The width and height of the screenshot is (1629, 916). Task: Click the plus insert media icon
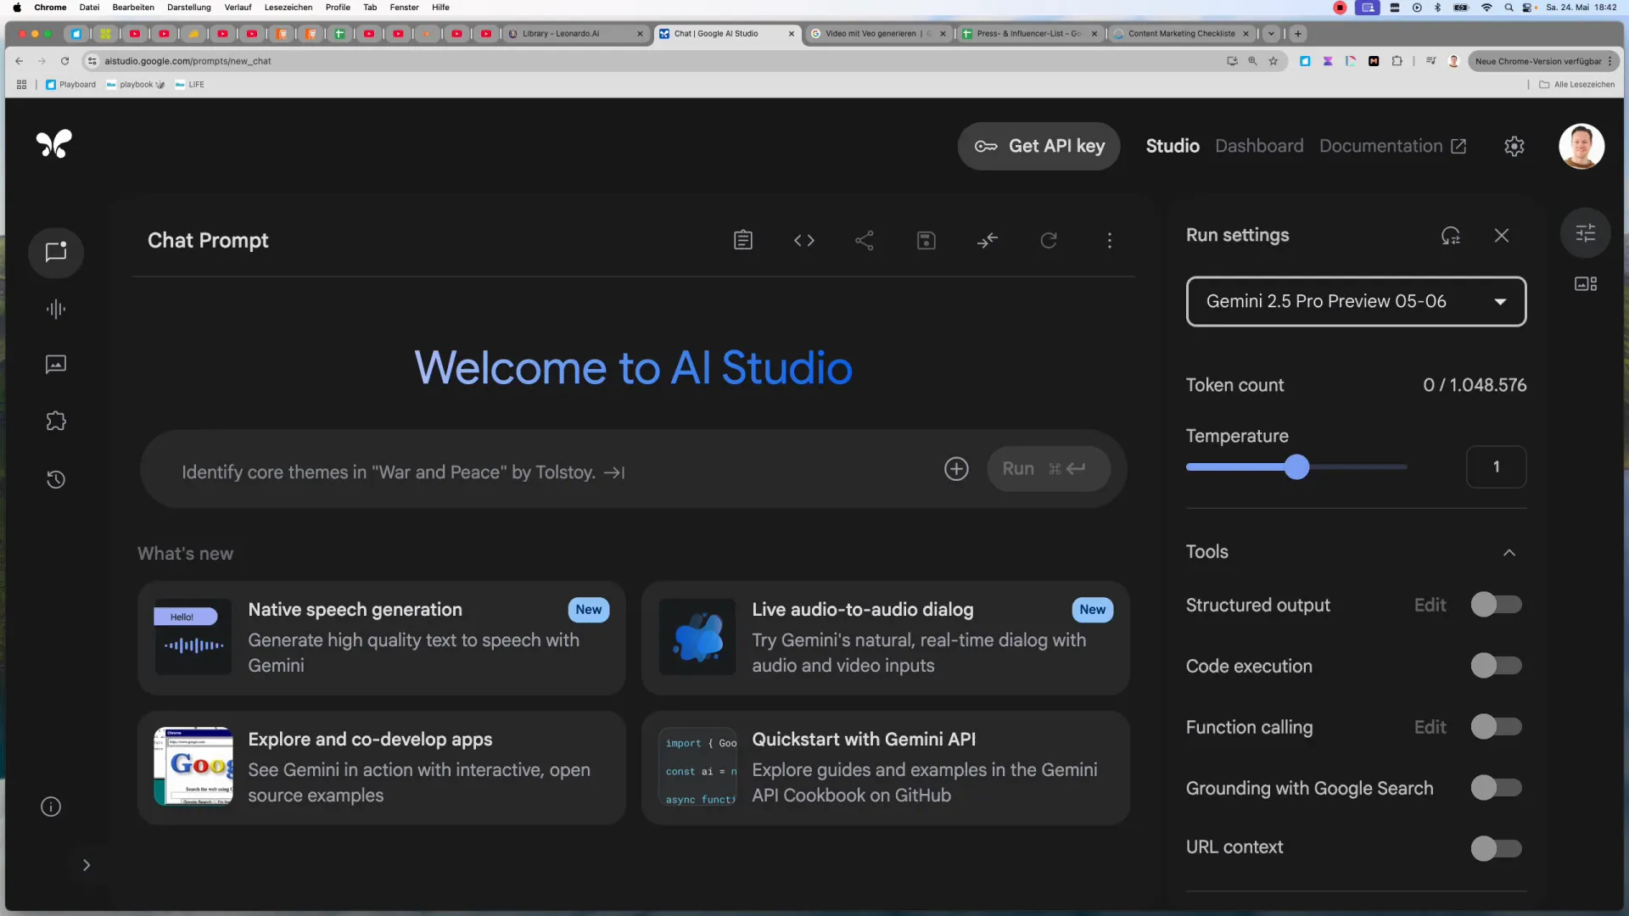(x=956, y=469)
